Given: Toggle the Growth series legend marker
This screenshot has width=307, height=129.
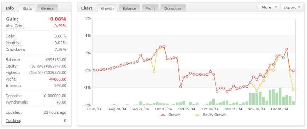Looking at the screenshot, I should tap(163, 115).
